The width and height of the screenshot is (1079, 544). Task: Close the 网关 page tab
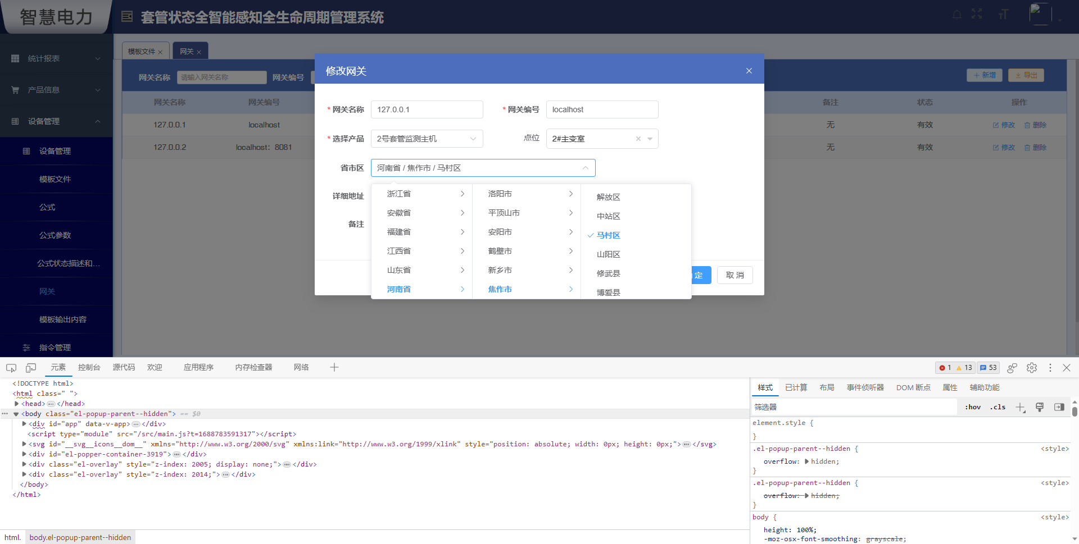pyautogui.click(x=199, y=52)
